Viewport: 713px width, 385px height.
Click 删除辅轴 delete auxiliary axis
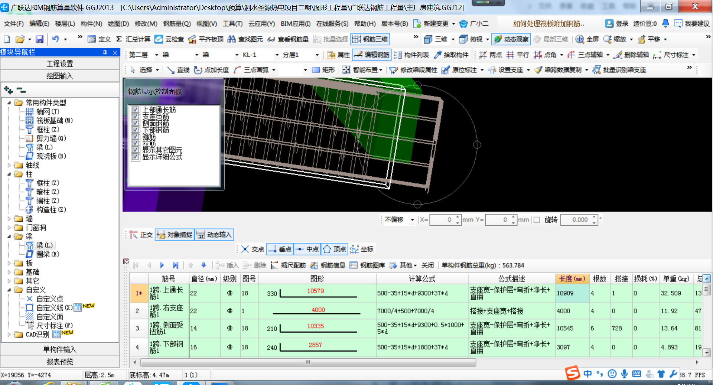click(x=631, y=55)
